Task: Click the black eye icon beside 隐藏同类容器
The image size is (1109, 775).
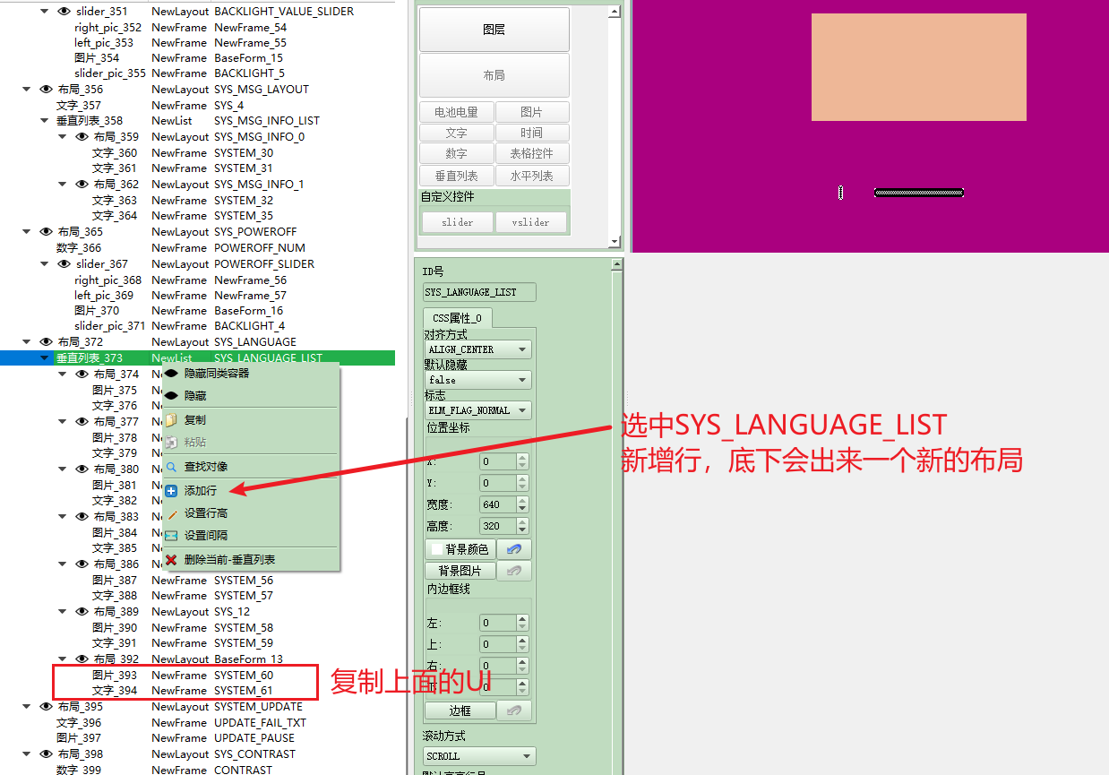Action: pos(171,374)
